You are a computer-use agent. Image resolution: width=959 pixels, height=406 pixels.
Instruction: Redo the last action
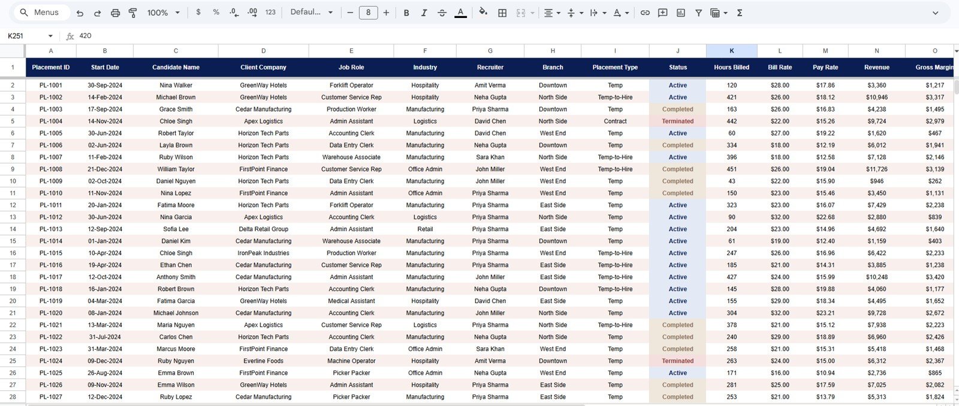pos(97,13)
